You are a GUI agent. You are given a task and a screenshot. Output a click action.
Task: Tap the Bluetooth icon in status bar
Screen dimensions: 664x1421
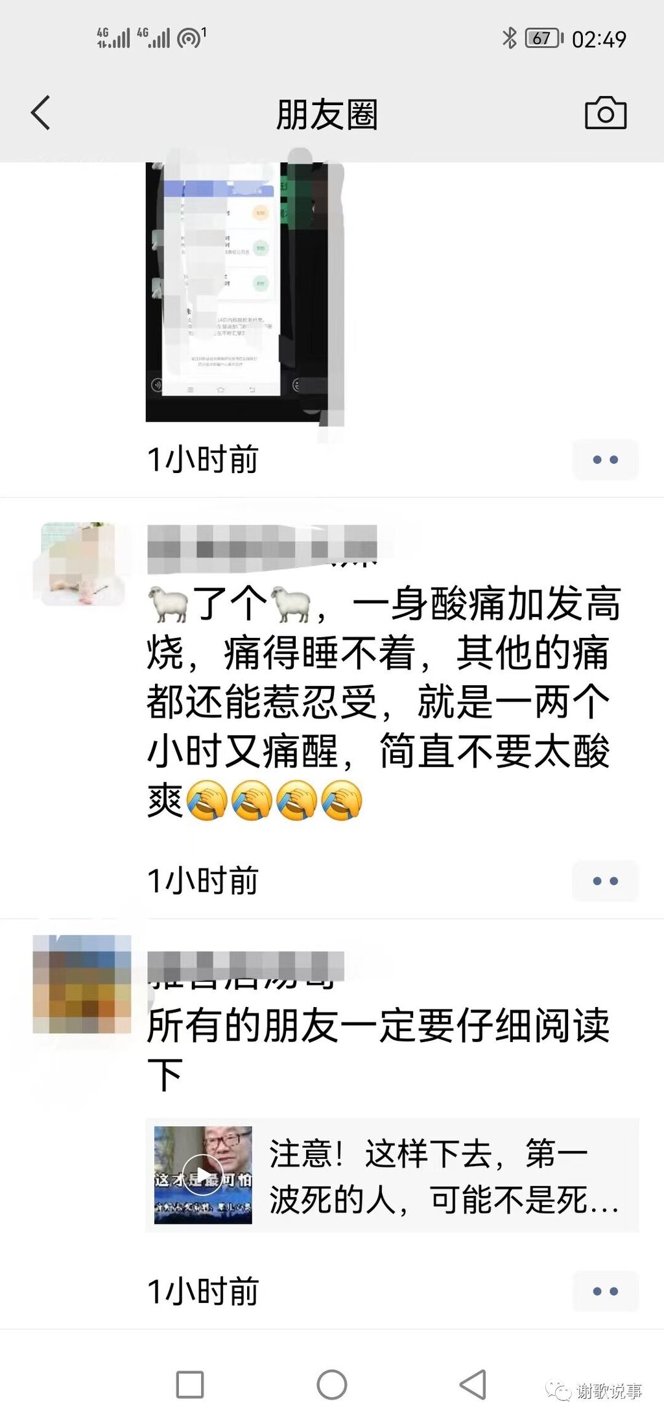coord(510,38)
